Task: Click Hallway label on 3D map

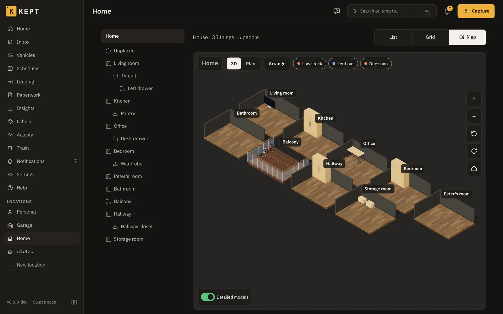Action: [334, 164]
